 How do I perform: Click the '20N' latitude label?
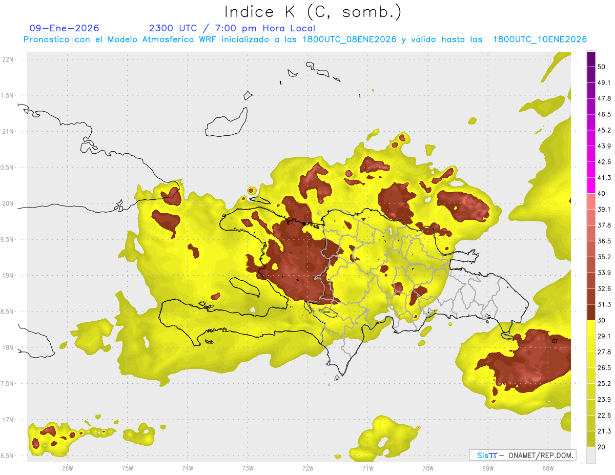point(7,203)
